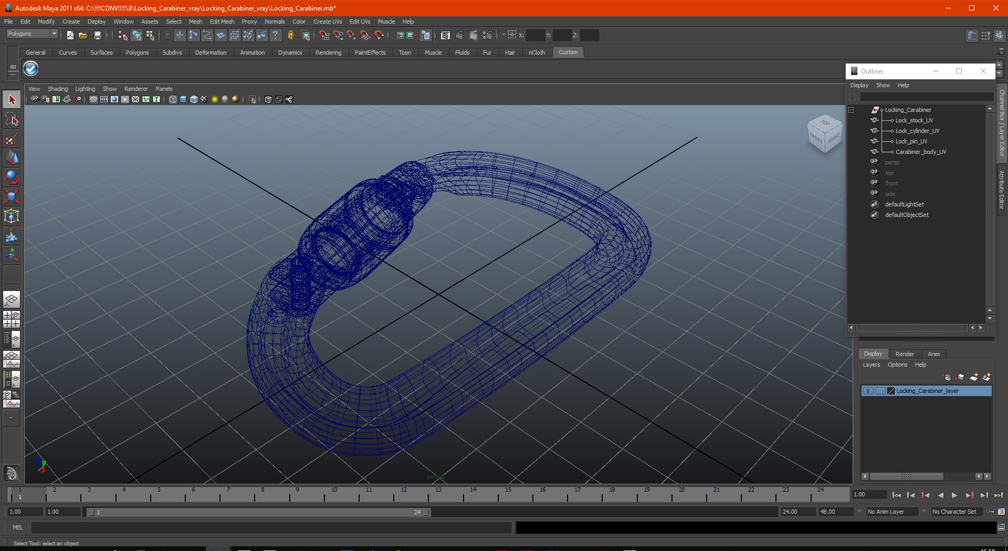1008x551 pixels.
Task: Click the blue checkmark shelf icon
Action: pyautogui.click(x=31, y=69)
